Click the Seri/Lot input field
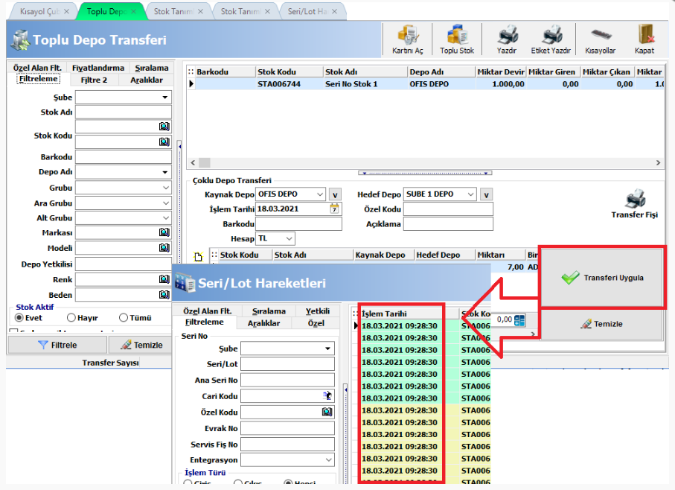Viewport: 675px width, 490px height. point(287,364)
